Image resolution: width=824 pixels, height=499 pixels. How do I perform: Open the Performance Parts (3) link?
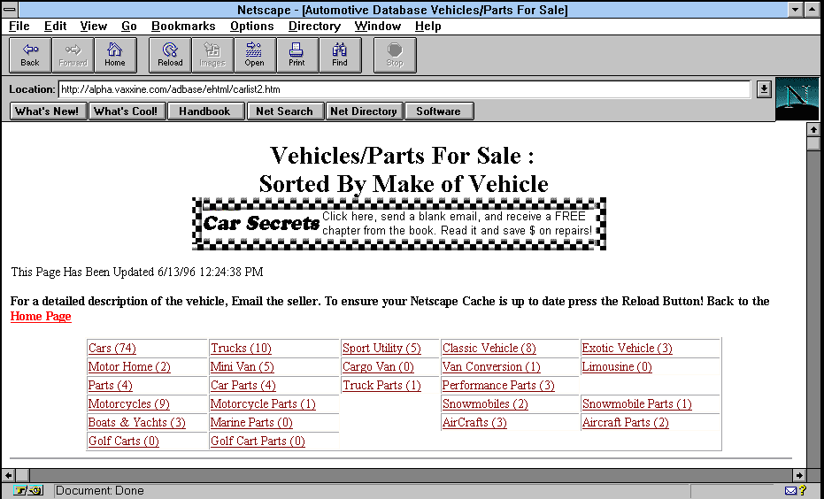click(498, 385)
